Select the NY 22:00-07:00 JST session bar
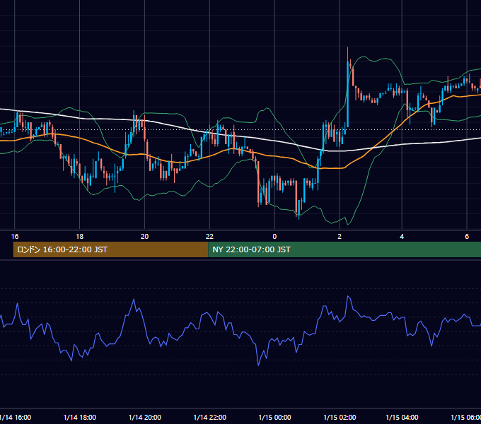This screenshot has height=424, width=481. (x=344, y=249)
